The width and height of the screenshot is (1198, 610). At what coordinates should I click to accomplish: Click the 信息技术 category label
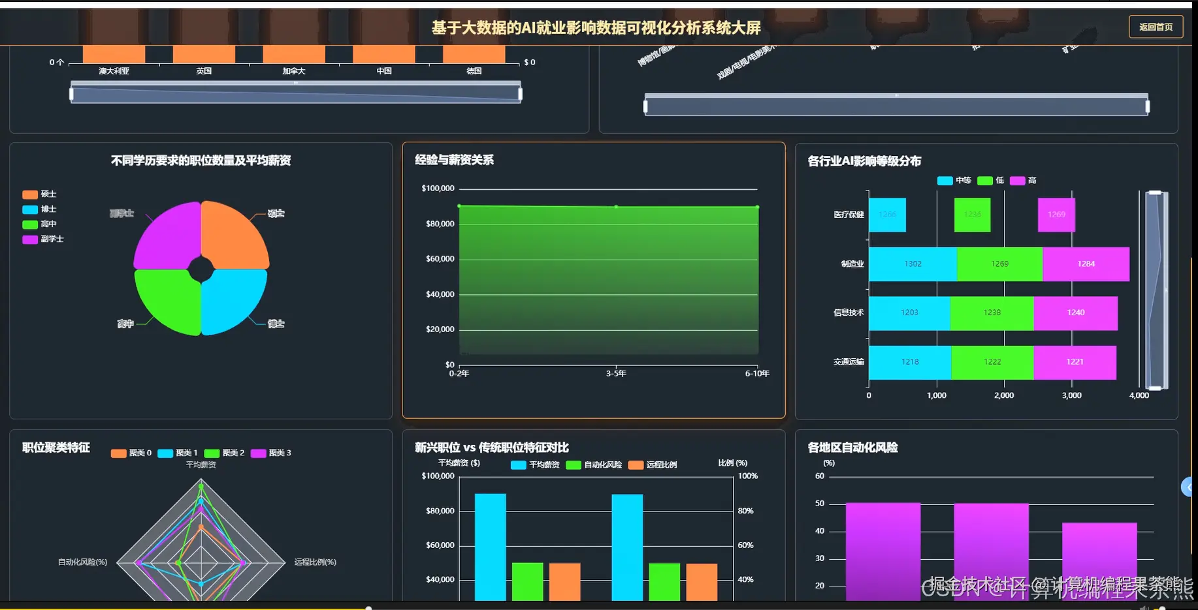pyautogui.click(x=849, y=313)
